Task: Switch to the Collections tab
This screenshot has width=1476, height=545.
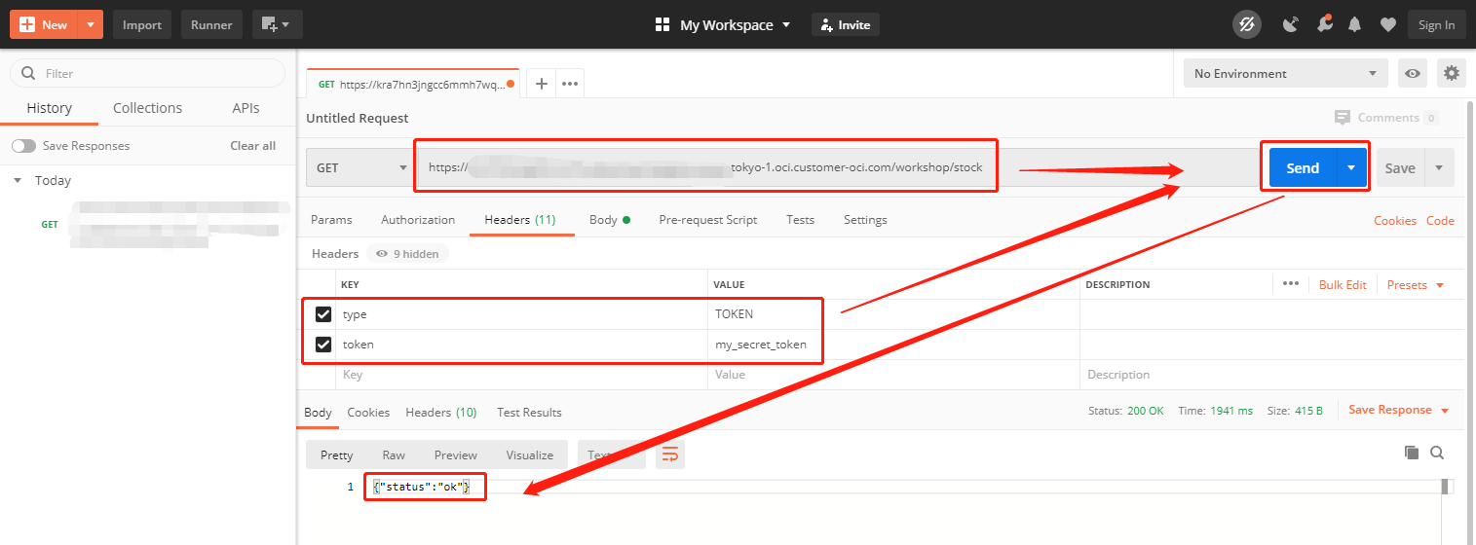Action: click(x=147, y=108)
